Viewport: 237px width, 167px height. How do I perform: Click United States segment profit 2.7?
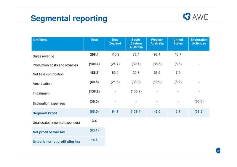[178, 112]
